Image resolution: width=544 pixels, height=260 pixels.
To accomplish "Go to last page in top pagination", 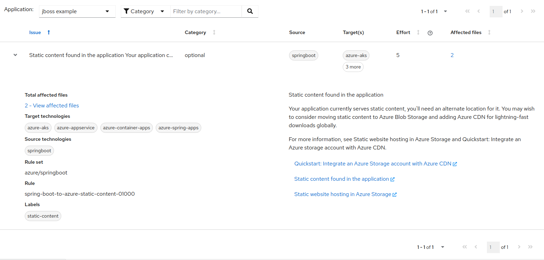I will 533,11.
